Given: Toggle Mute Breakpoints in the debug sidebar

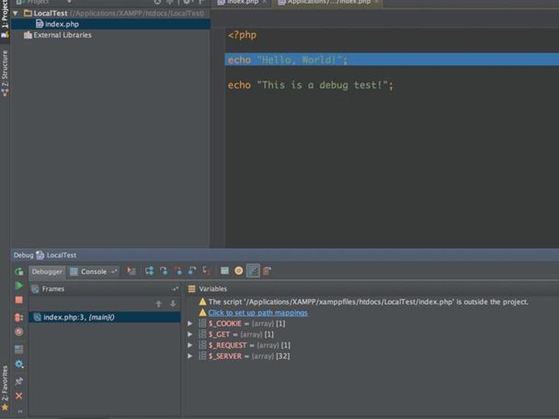Looking at the screenshot, I should click(x=19, y=332).
